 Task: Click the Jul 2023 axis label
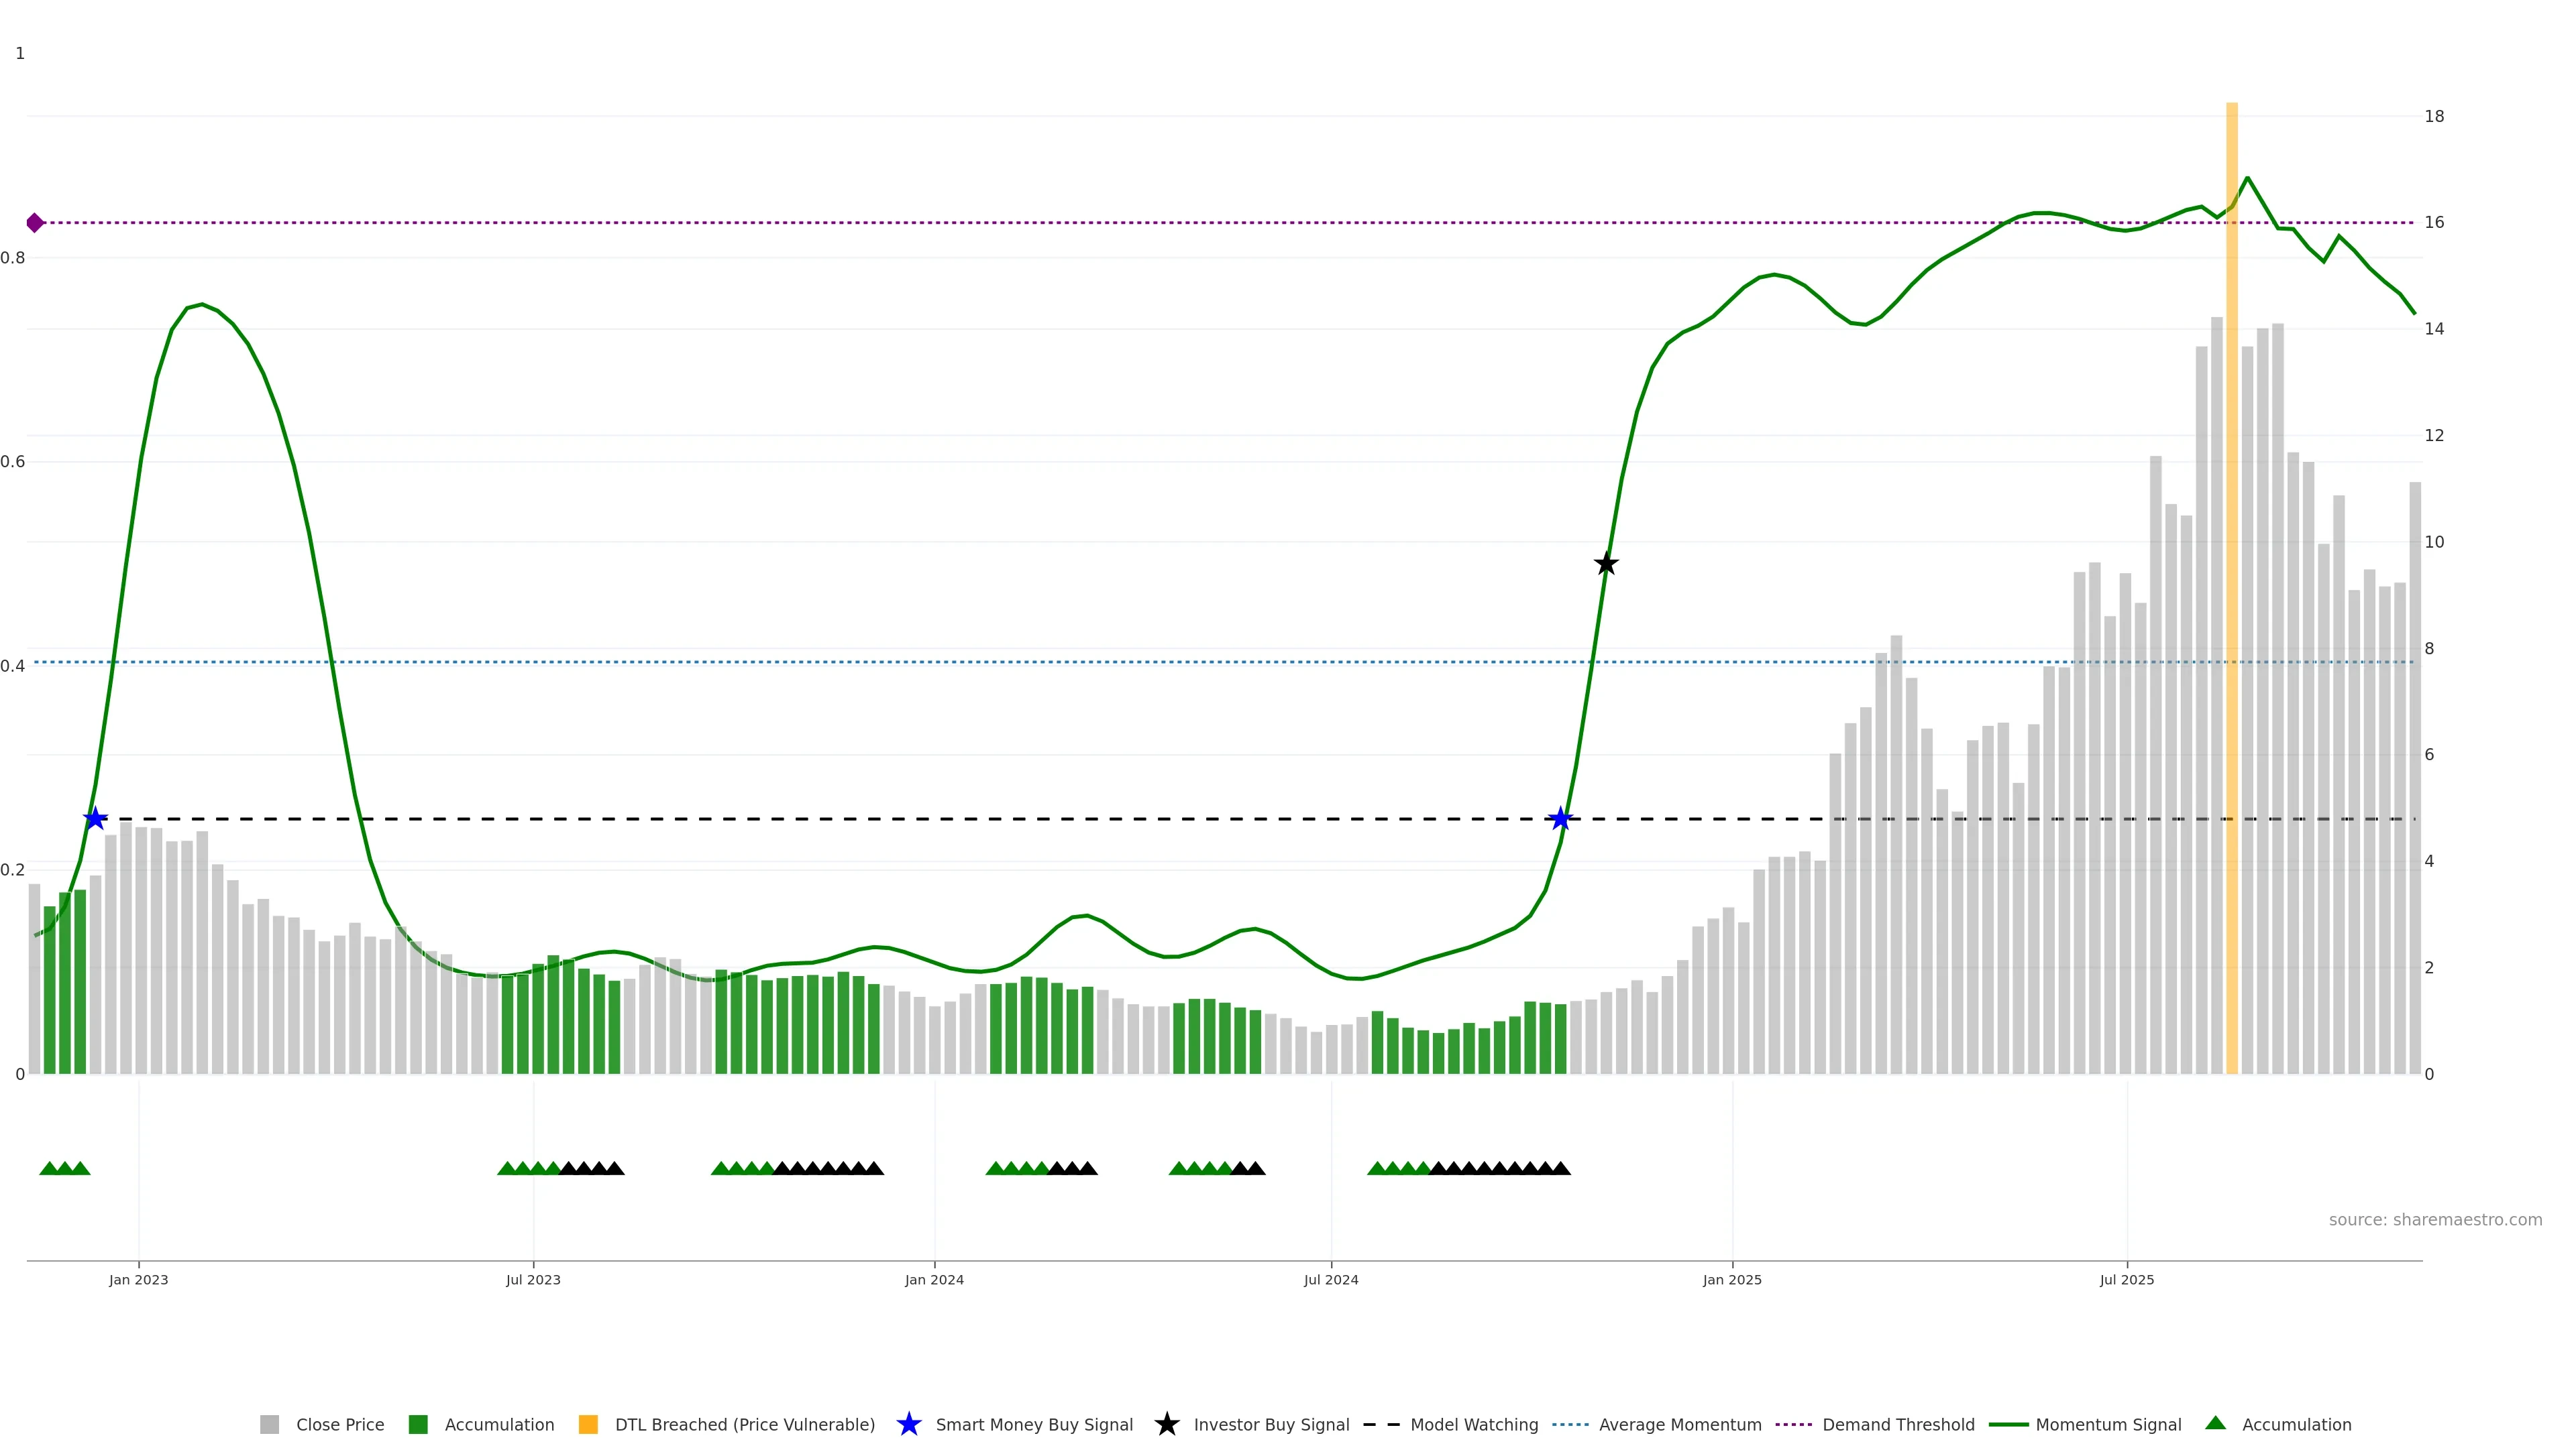(x=533, y=1279)
